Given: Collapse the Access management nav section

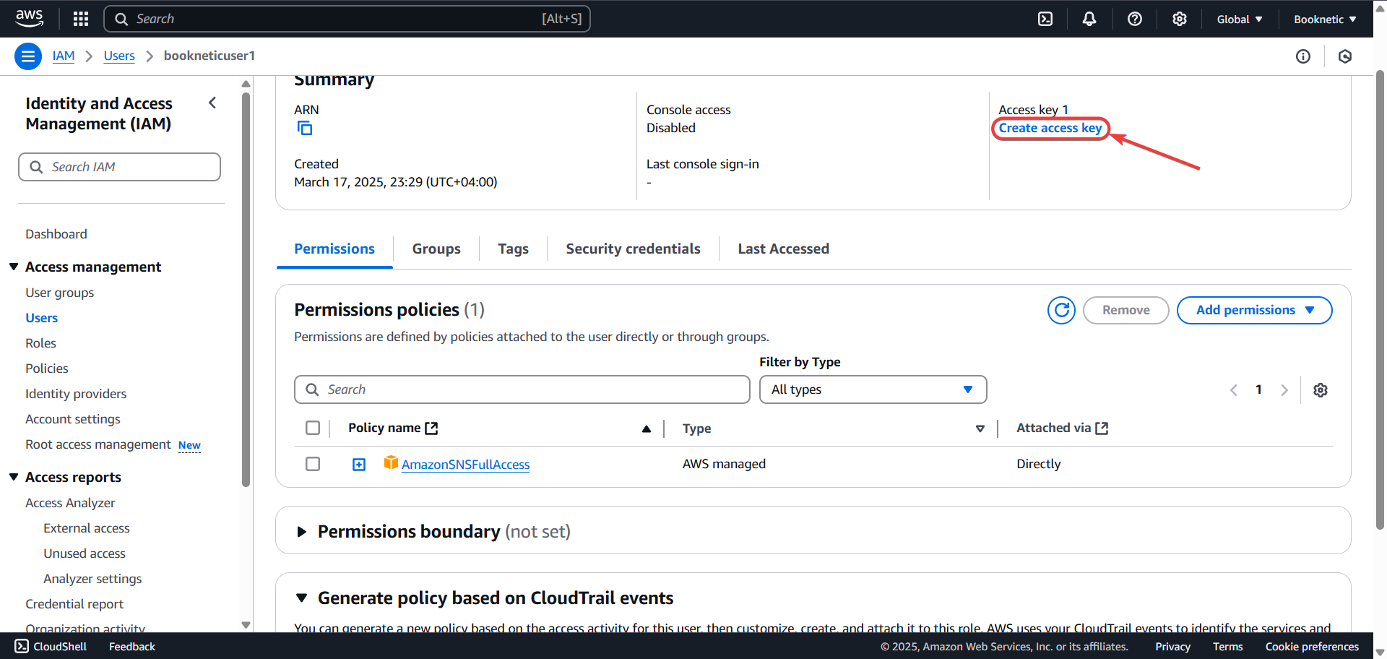Looking at the screenshot, I should click(14, 267).
